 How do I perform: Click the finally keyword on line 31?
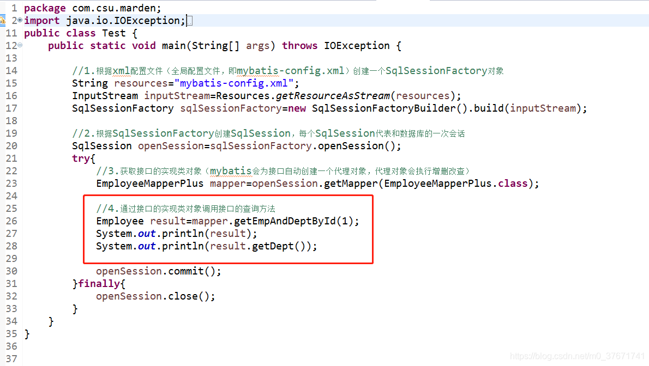click(99, 284)
